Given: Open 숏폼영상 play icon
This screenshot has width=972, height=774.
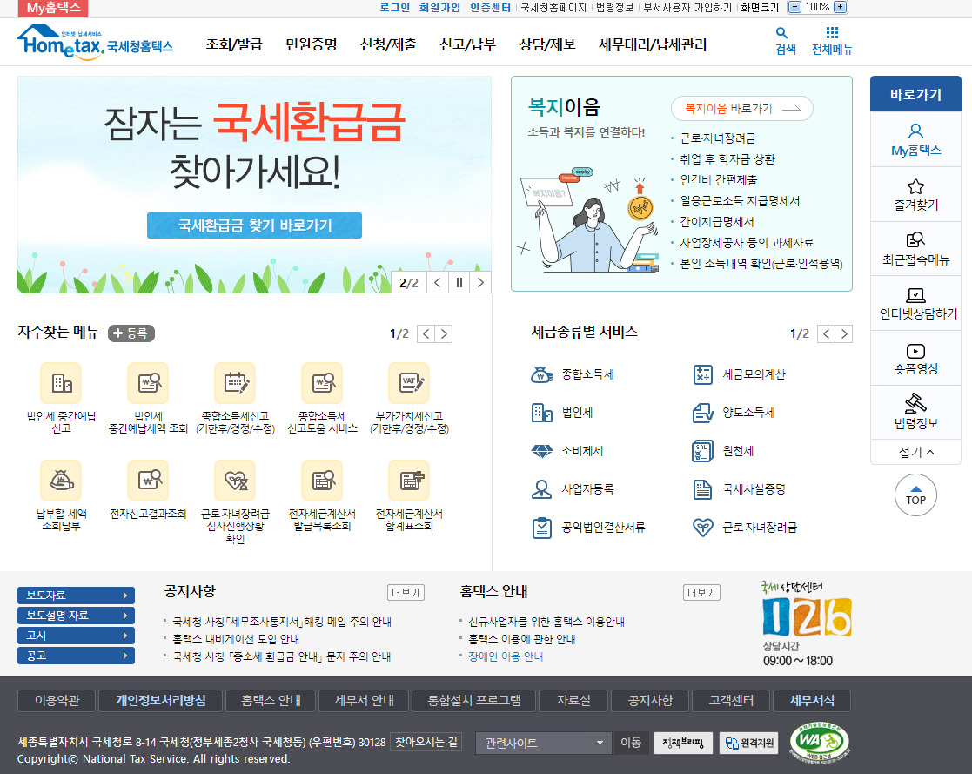Looking at the screenshot, I should [x=915, y=351].
